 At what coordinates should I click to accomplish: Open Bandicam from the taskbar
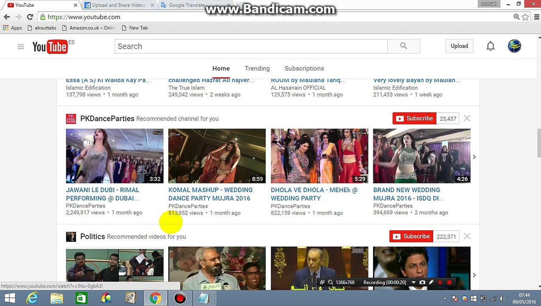tap(180, 298)
